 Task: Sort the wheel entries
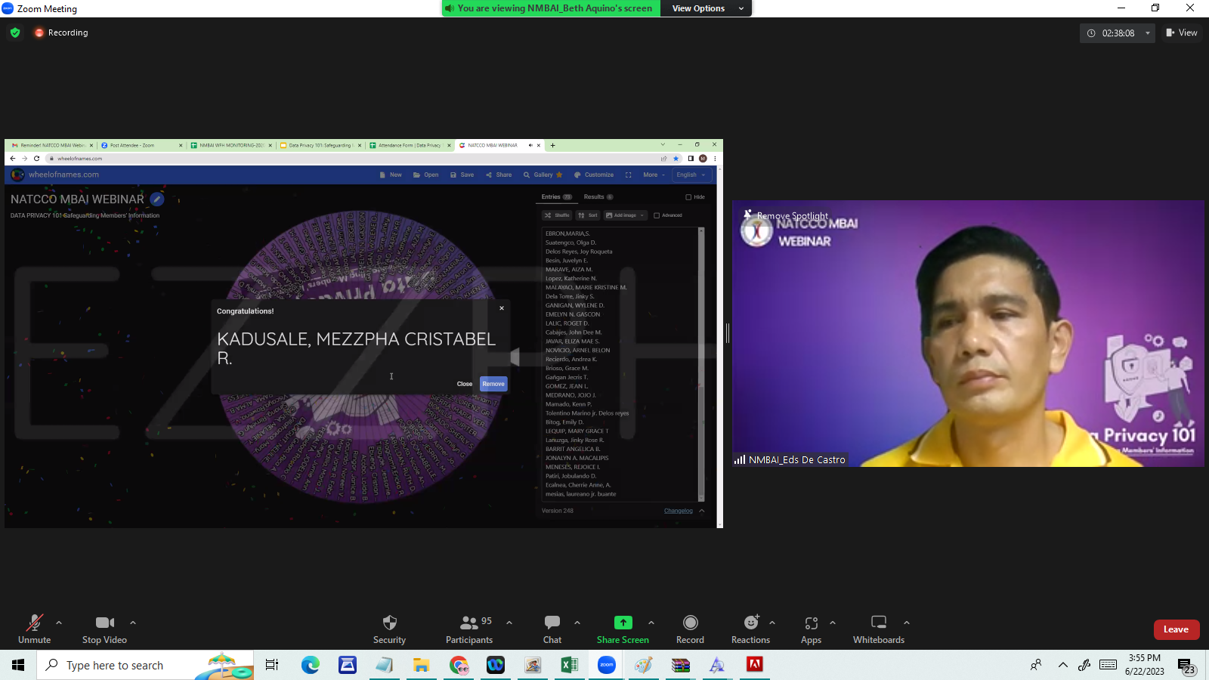coord(588,215)
